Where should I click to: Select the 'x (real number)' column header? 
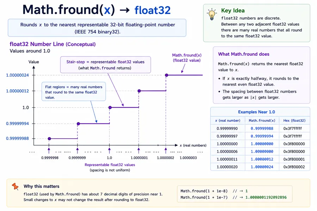(228, 121)
